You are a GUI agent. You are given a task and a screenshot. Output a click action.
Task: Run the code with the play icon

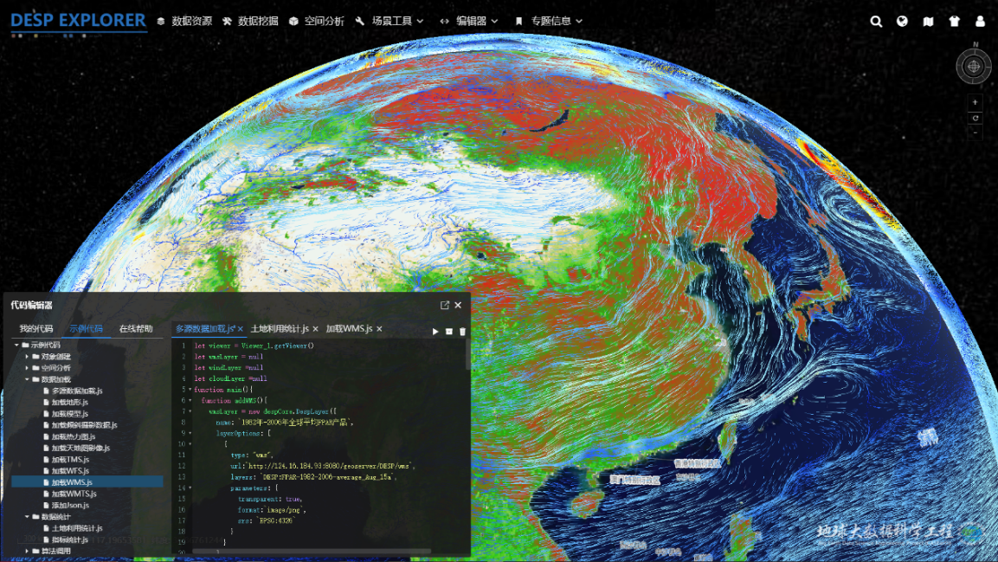point(435,332)
